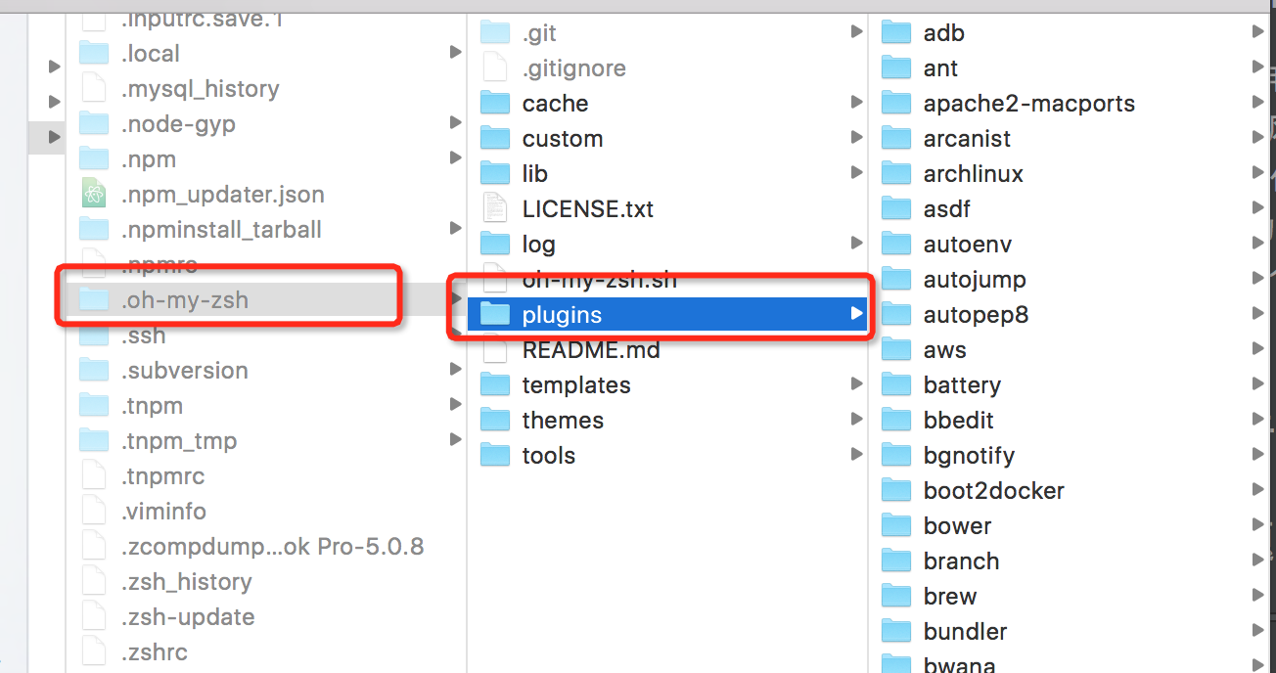1276x673 pixels.
Task: Select the .zsh_history file
Action: click(x=186, y=582)
